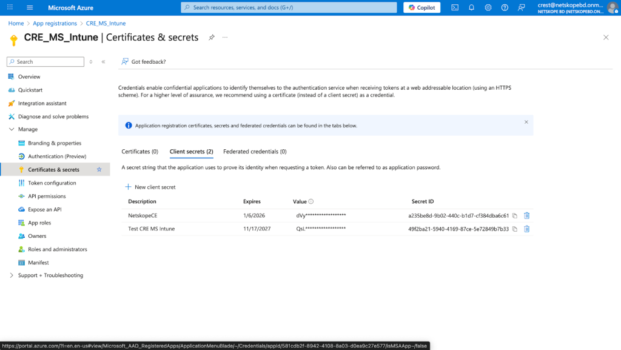Copy the NetskopeCE secret ID

[514, 216]
